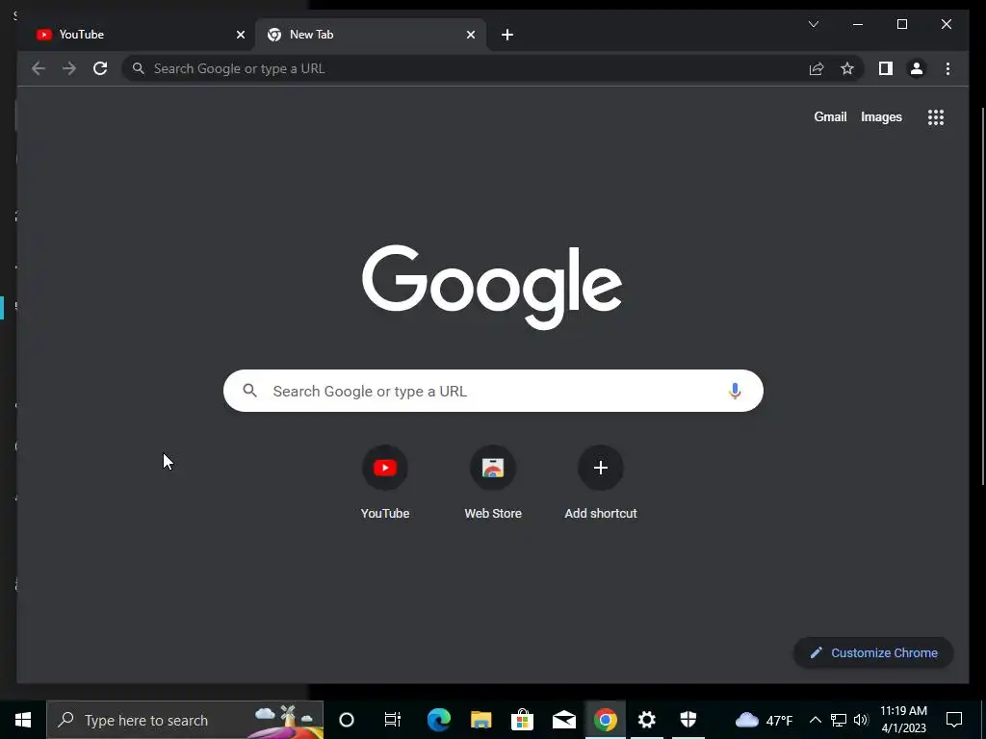The height and width of the screenshot is (739, 986).
Task: Open network status in the system tray
Action: 839,720
